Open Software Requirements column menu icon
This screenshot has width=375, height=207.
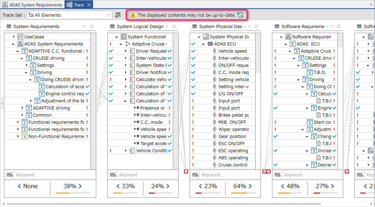click(338, 27)
